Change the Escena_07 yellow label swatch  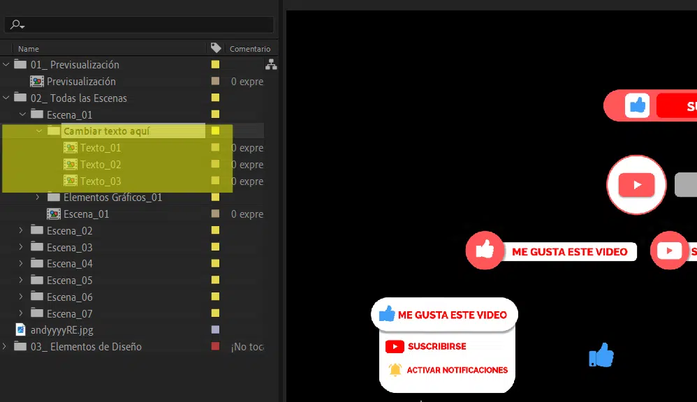pyautogui.click(x=215, y=313)
